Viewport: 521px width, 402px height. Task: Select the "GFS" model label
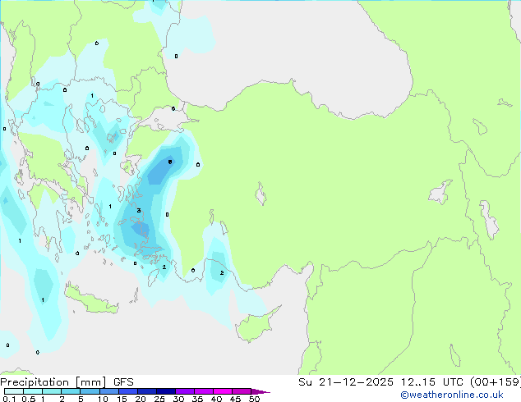(x=123, y=382)
